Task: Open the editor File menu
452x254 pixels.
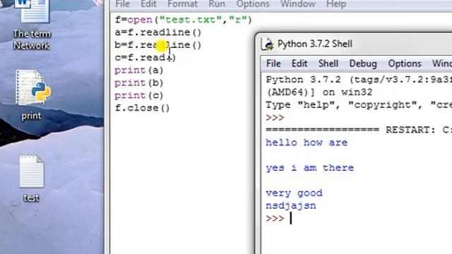Action: (122, 4)
